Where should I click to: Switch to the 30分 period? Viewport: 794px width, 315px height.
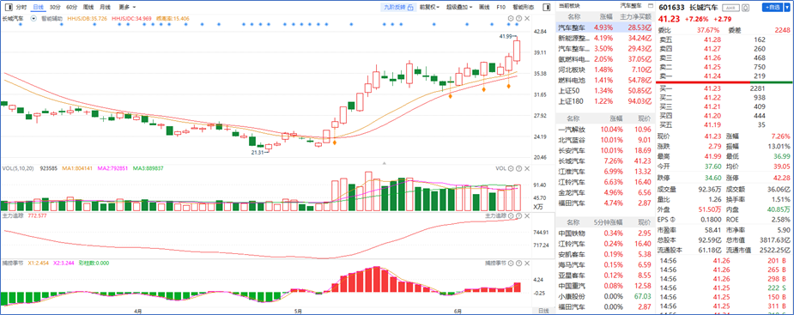(x=55, y=7)
